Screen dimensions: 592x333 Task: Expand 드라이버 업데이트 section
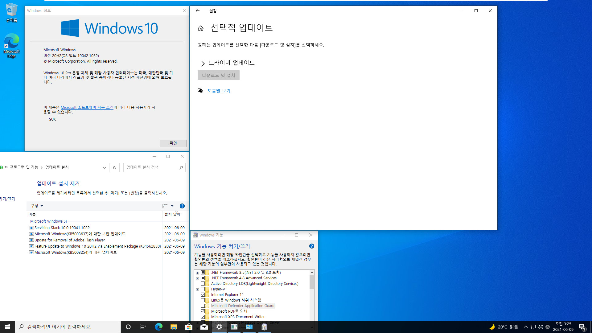(x=203, y=64)
